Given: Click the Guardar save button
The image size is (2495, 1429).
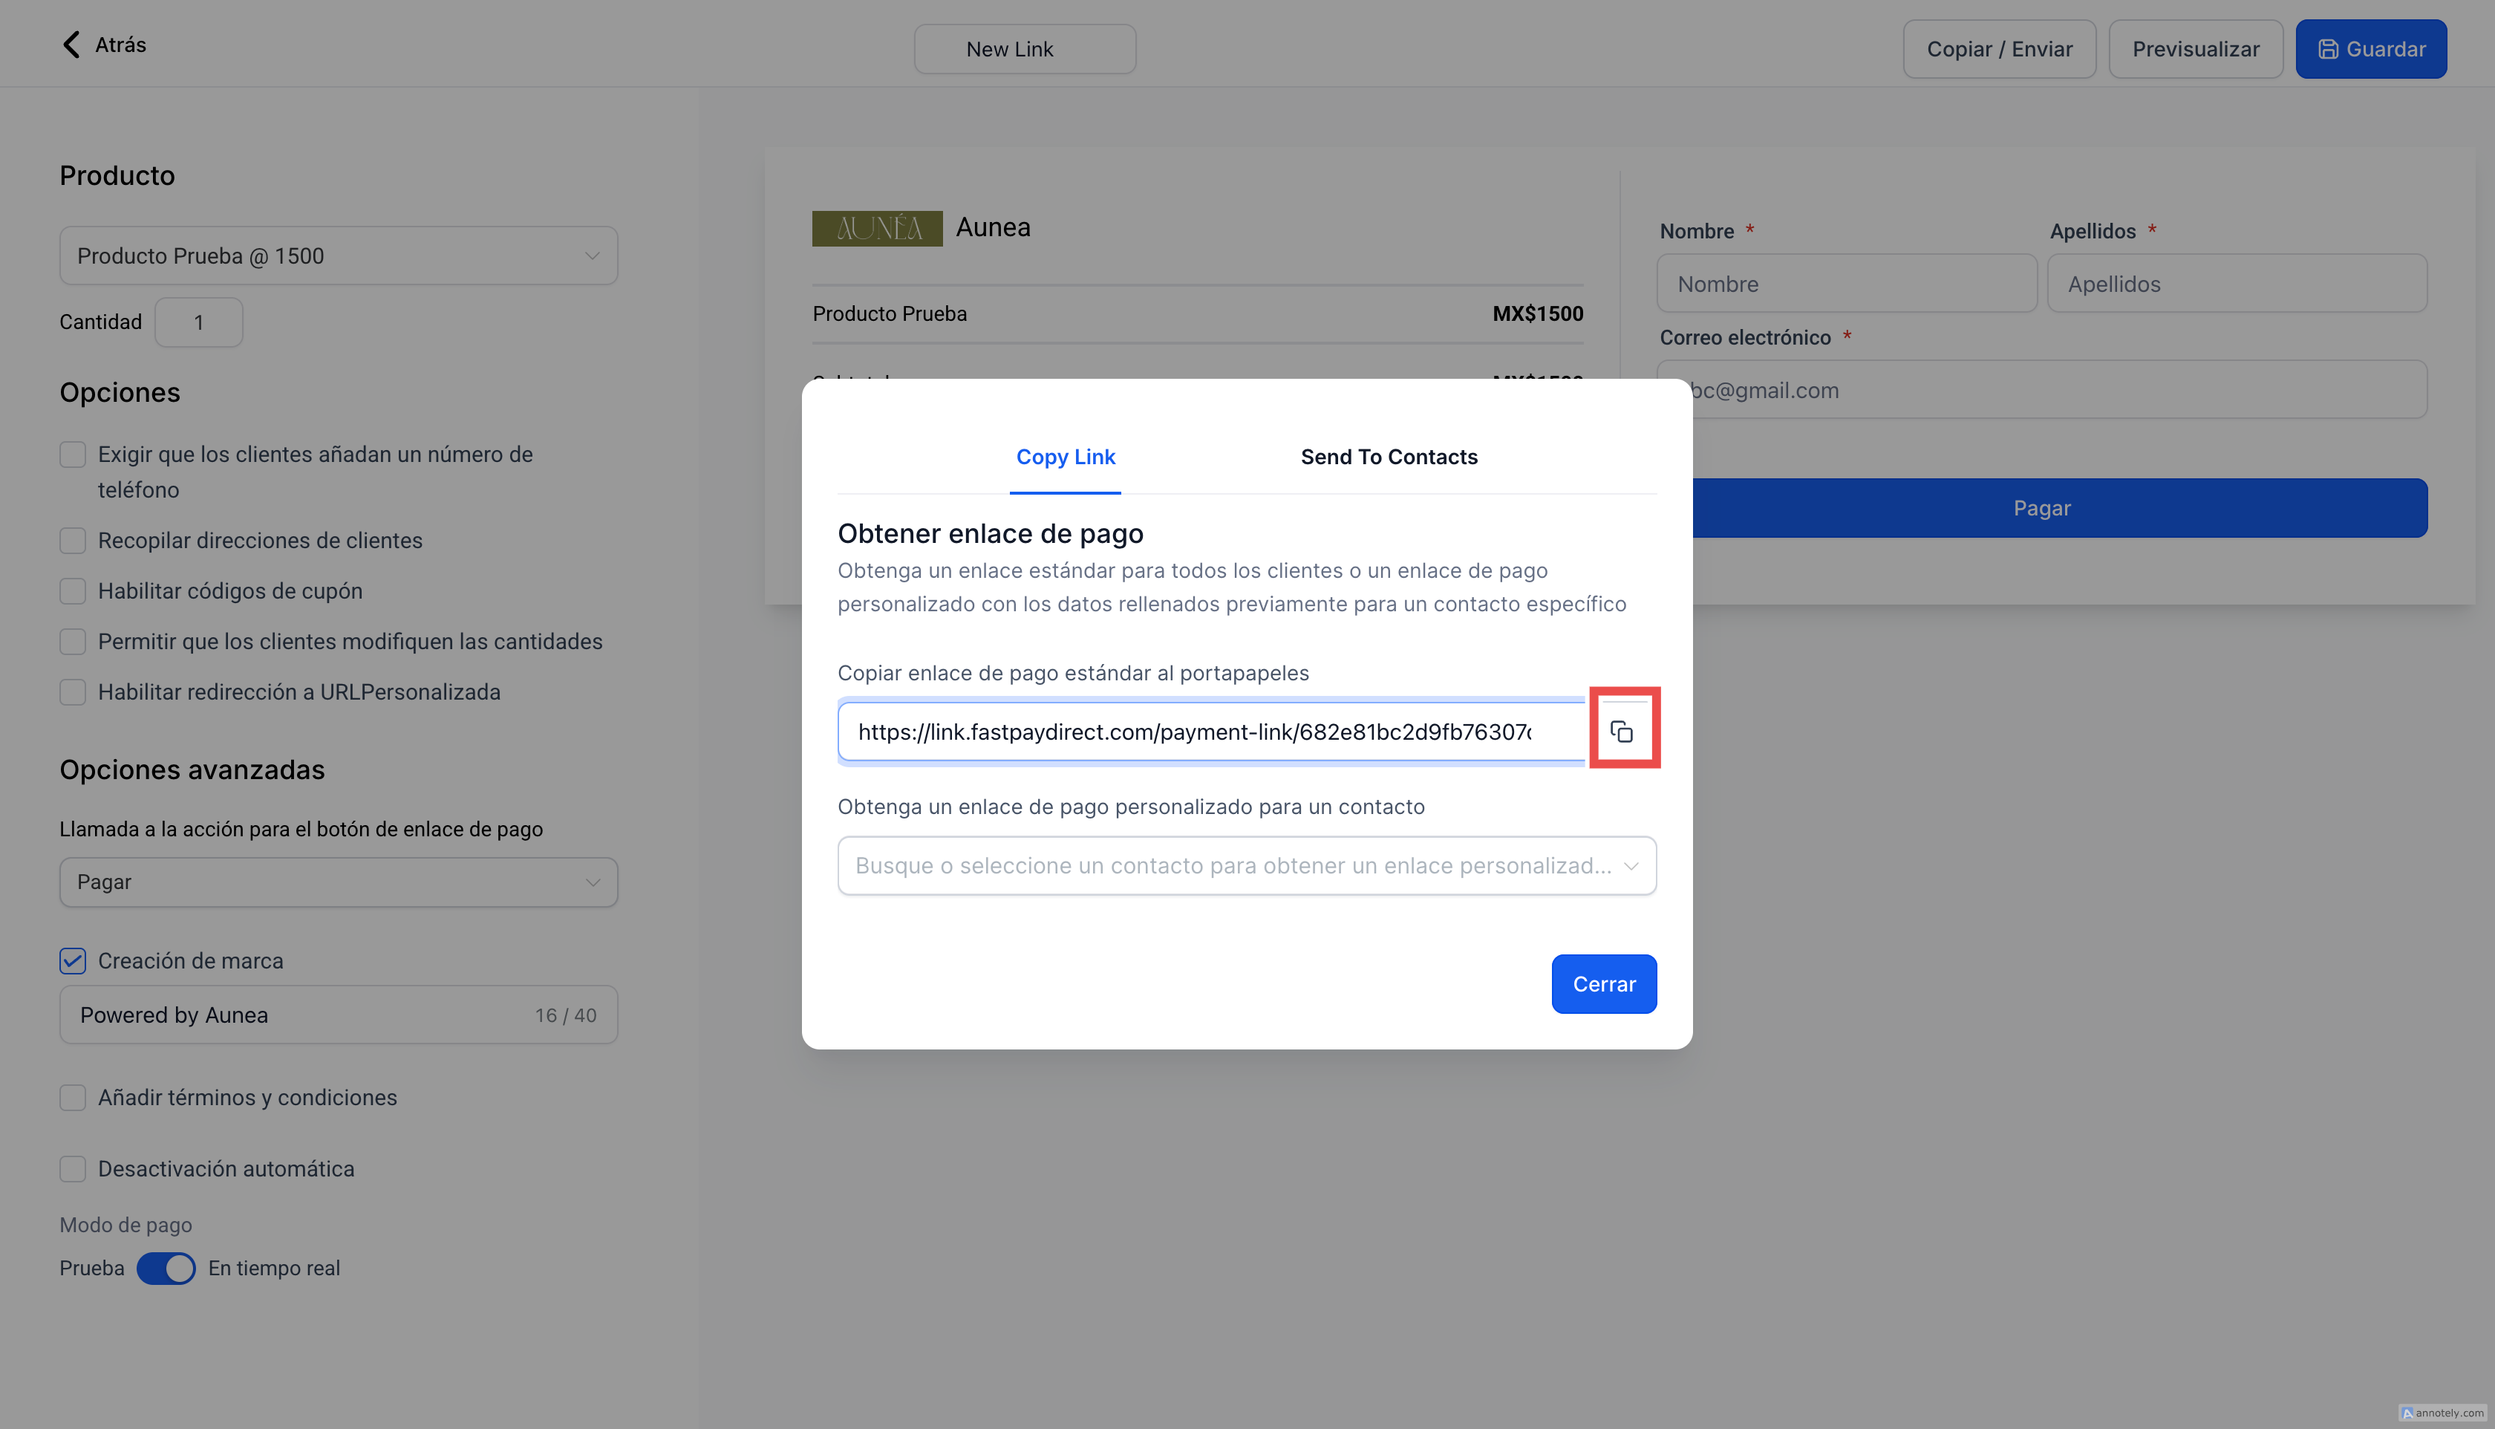Looking at the screenshot, I should pos(2370,49).
